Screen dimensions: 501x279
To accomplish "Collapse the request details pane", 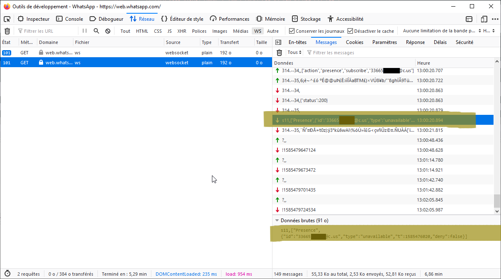I will coord(278,42).
